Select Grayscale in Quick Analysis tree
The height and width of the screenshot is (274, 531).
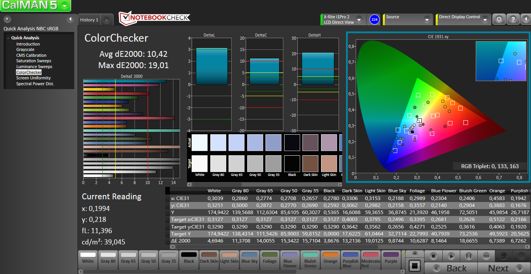25,50
